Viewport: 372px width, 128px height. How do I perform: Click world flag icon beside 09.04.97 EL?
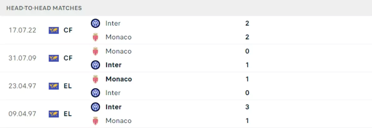pyautogui.click(x=54, y=114)
